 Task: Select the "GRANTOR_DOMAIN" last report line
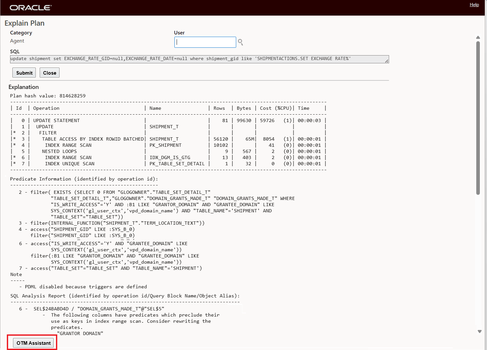(80, 333)
